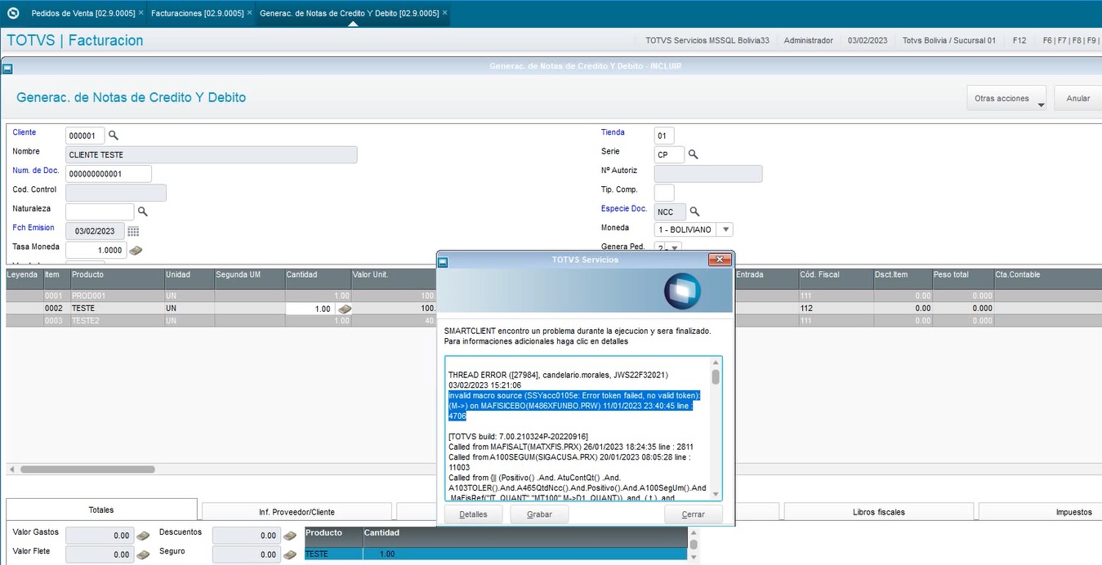Click the Valor Gastos calculator icon

coord(143,536)
